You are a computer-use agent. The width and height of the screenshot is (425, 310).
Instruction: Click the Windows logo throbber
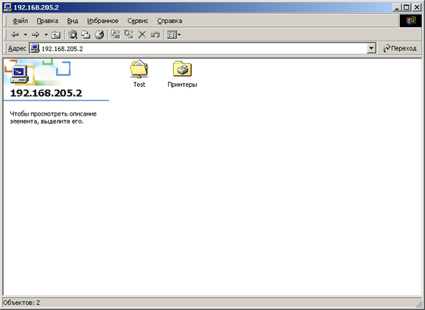click(x=411, y=21)
